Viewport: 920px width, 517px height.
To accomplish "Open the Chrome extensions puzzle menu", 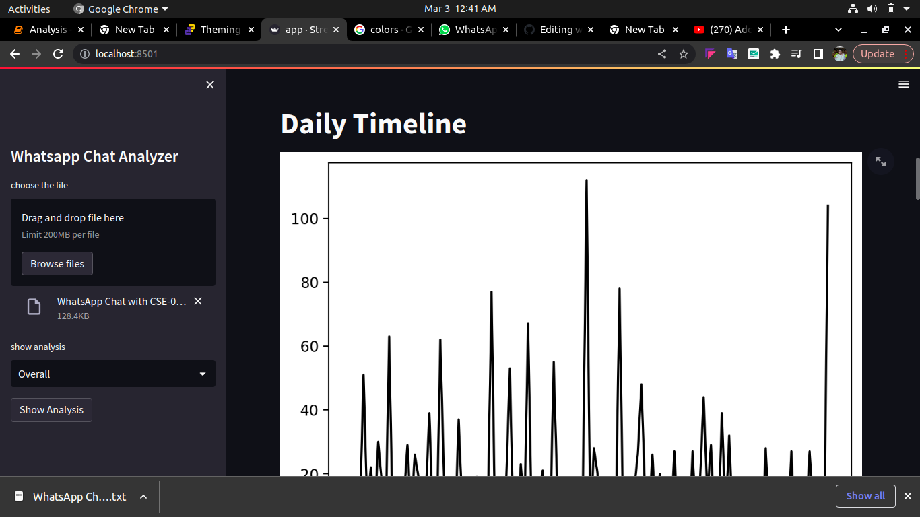I will click(775, 53).
